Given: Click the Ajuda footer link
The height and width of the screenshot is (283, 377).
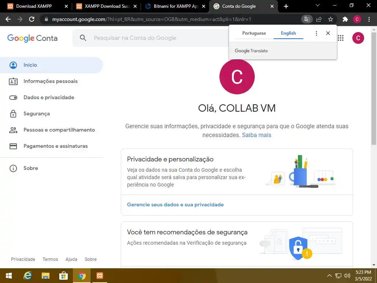Looking at the screenshot, I should 71,259.
